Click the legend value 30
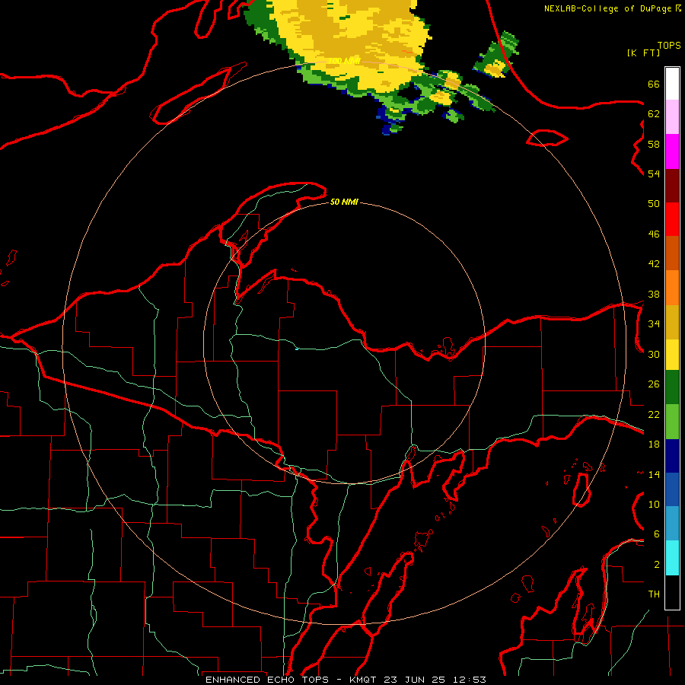 (654, 354)
